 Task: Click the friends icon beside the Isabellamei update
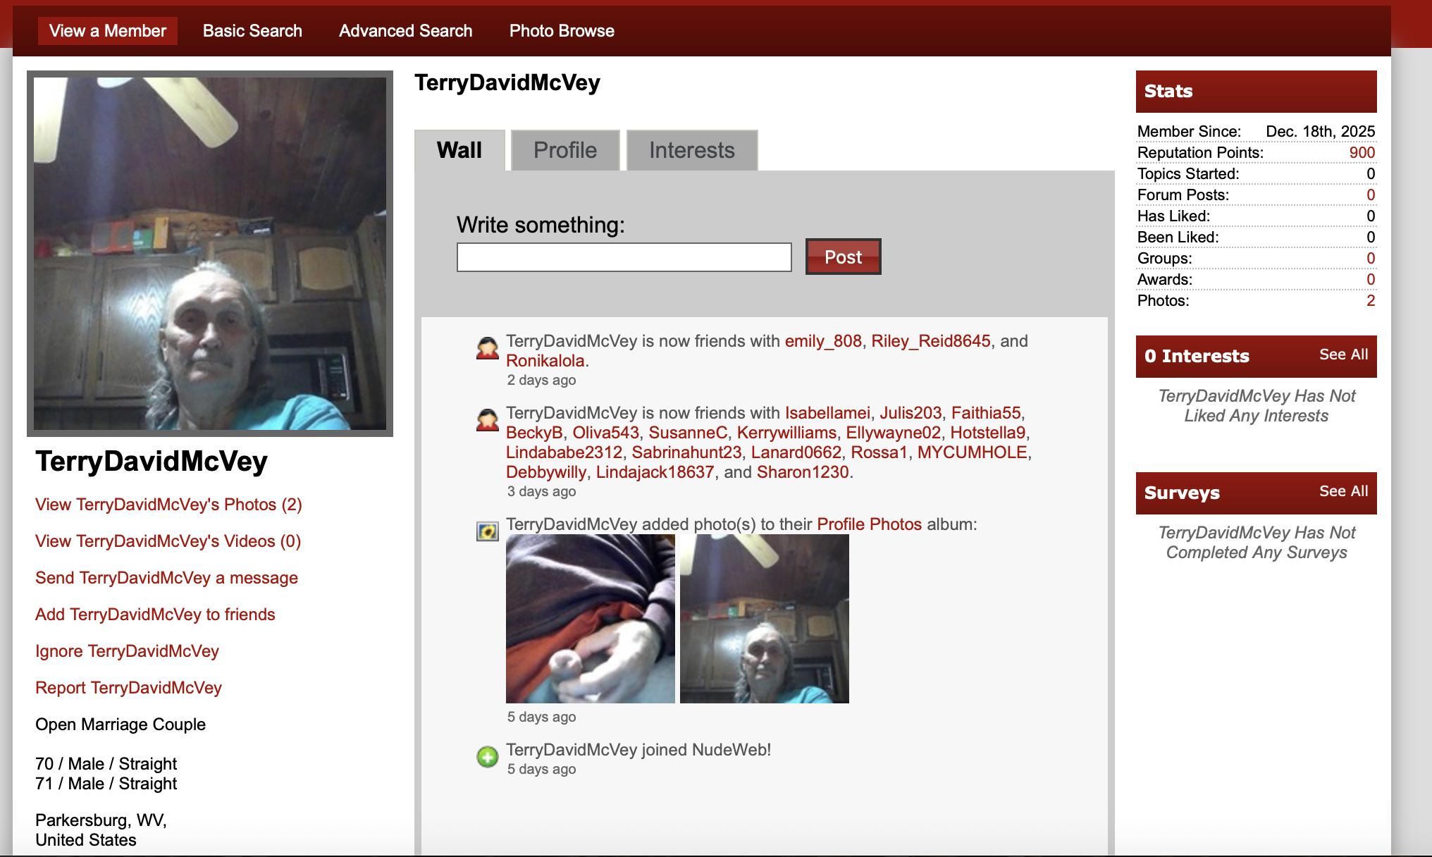(x=487, y=420)
